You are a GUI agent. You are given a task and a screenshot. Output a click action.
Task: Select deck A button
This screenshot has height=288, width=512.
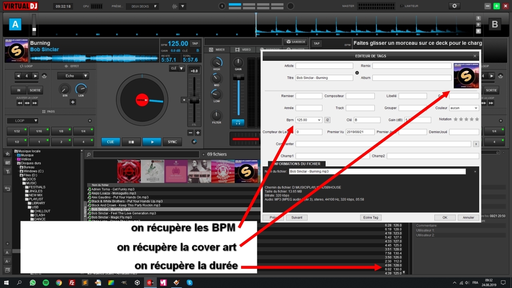[x=15, y=24]
